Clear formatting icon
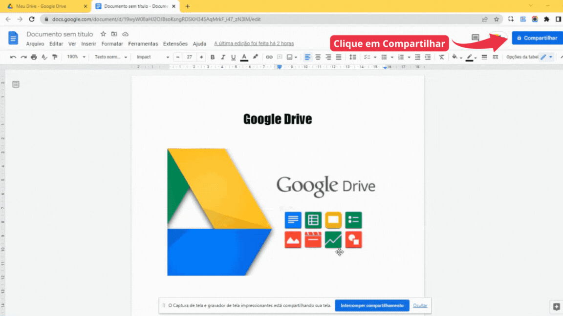563x316 pixels. 442,57
